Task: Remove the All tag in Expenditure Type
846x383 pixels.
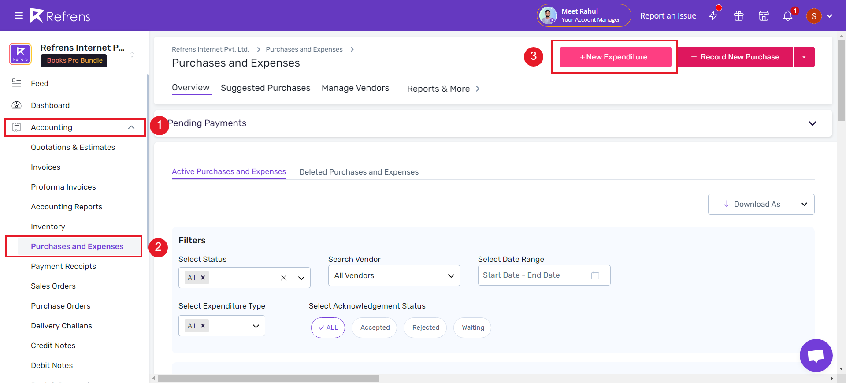Action: tap(203, 326)
